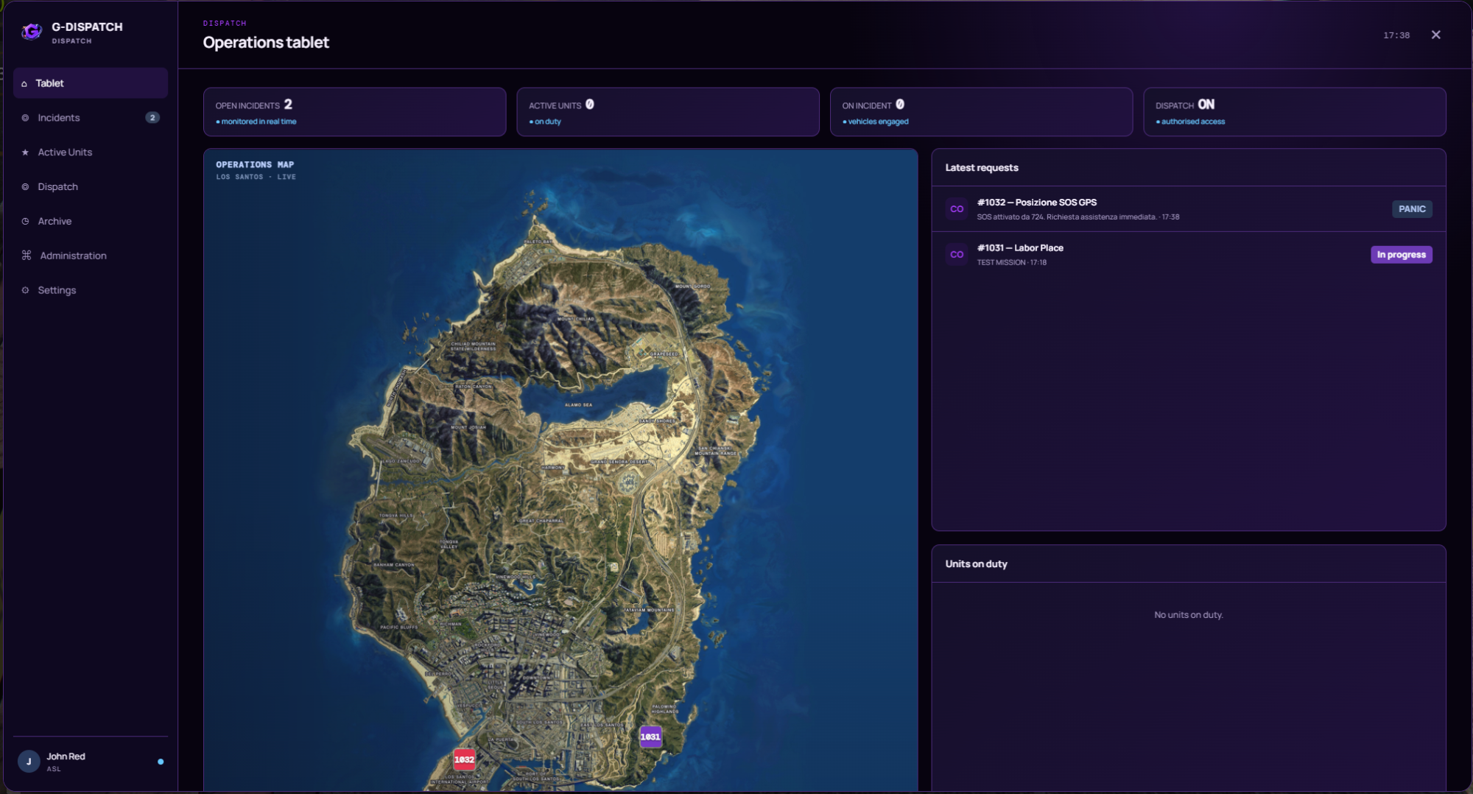1473x794 pixels.
Task: Close the Operations tablet window
Action: [x=1435, y=35]
